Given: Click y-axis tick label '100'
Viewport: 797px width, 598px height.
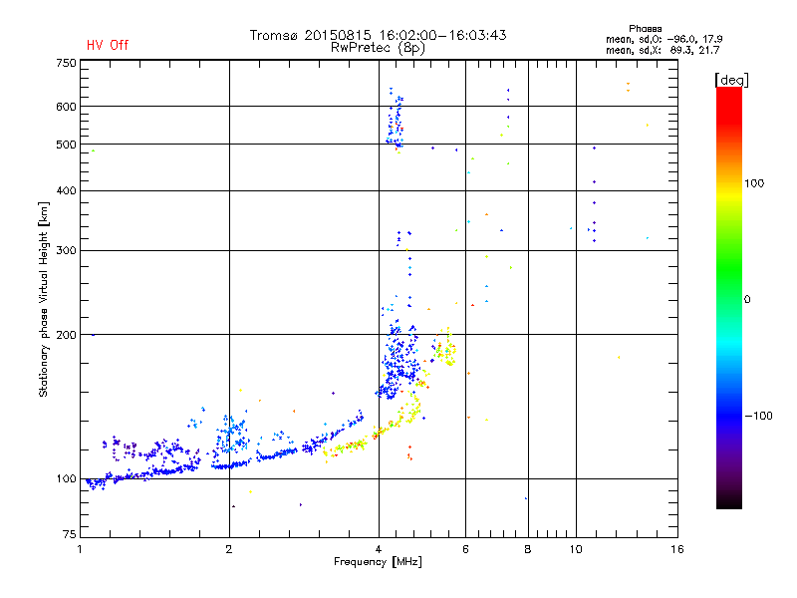Looking at the screenshot, I should click(66, 478).
